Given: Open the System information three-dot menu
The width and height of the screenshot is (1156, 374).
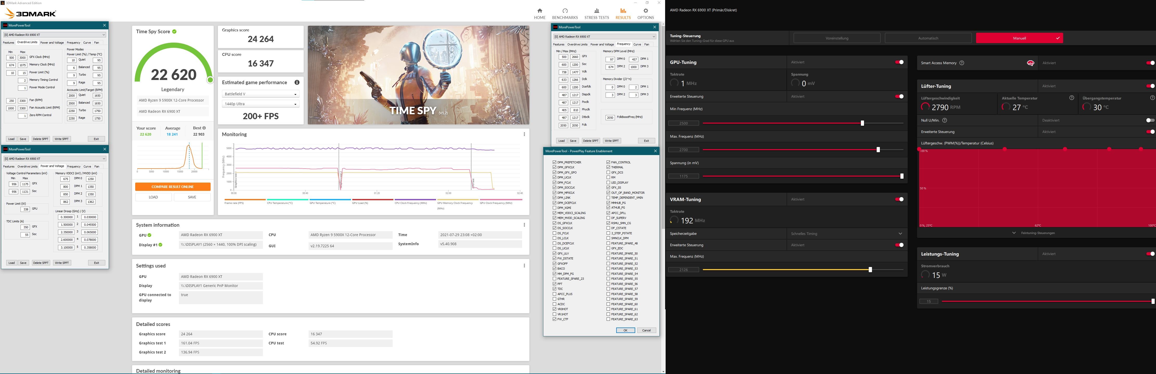Looking at the screenshot, I should (524, 225).
